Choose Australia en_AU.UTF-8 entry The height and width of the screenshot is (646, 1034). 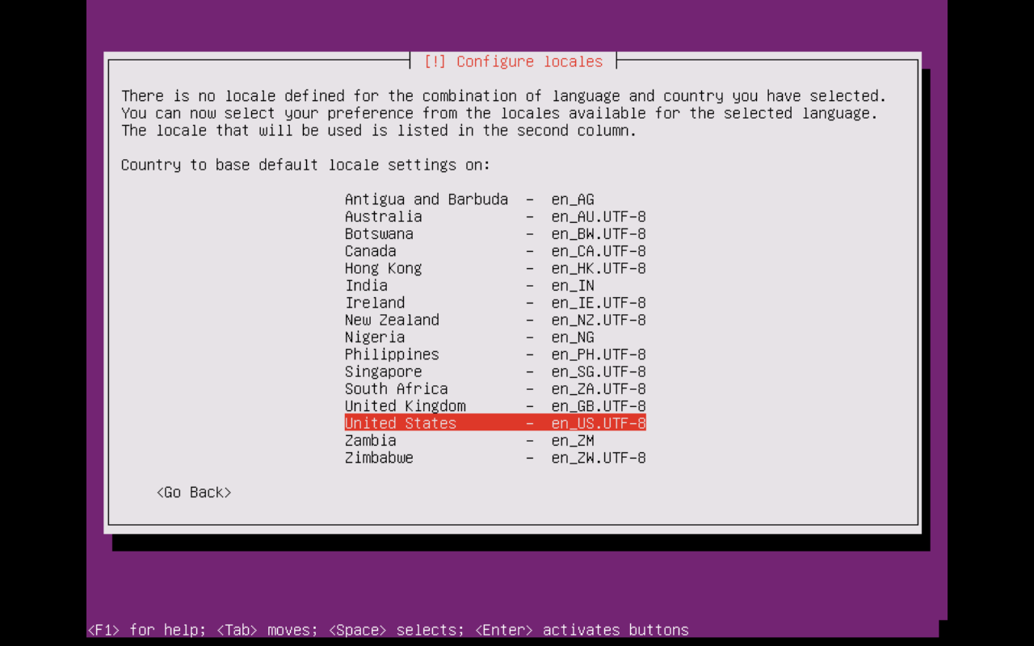coord(495,216)
